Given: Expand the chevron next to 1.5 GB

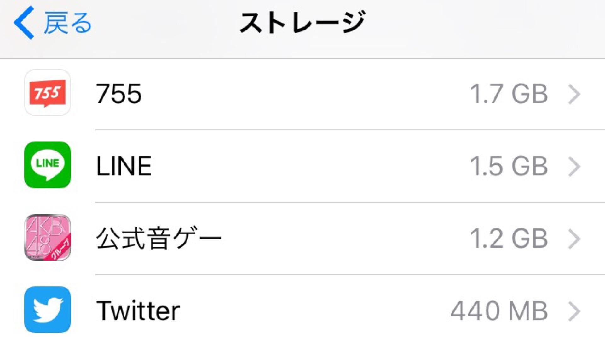Looking at the screenshot, I should coord(574,167).
